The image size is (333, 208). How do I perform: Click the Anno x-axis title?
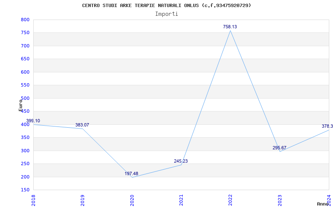[323, 204]
